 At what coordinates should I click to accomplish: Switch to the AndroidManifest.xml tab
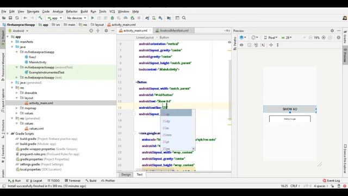point(174,30)
